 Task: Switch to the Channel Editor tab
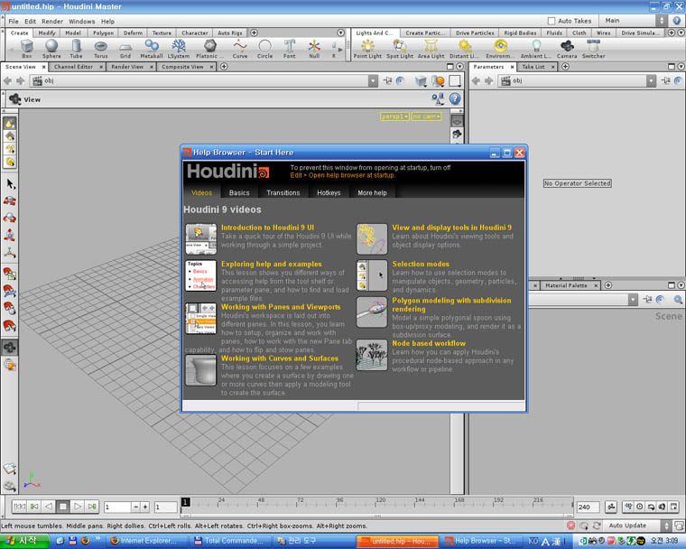click(x=73, y=67)
